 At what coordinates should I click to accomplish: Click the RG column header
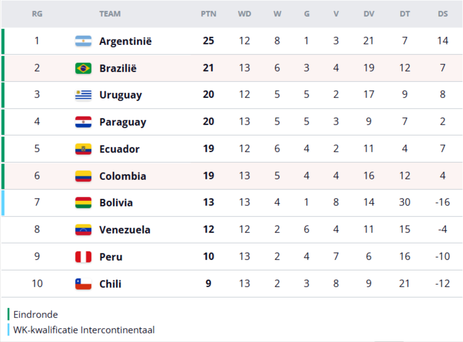pos(37,14)
